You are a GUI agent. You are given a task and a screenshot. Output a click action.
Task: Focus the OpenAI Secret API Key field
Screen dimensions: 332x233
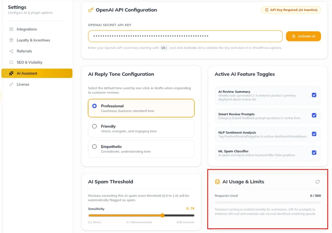tap(185, 36)
